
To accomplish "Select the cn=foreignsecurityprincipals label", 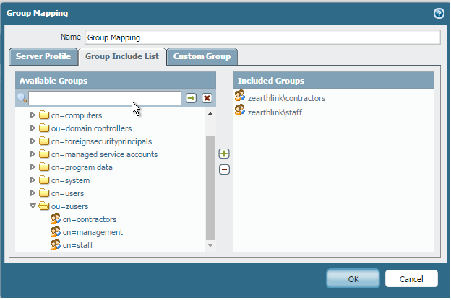I will tap(101, 141).
